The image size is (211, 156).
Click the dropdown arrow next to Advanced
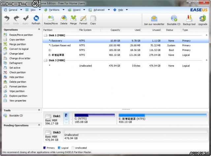click(x=109, y=10)
